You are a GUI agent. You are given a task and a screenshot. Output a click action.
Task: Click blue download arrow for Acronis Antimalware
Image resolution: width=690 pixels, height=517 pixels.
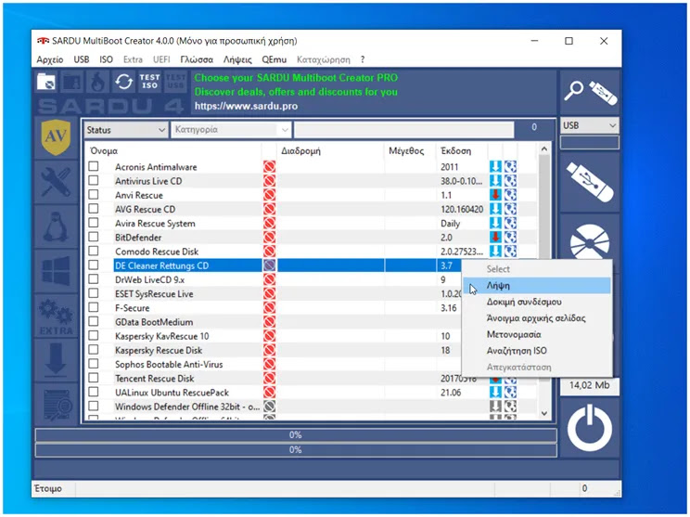(495, 166)
